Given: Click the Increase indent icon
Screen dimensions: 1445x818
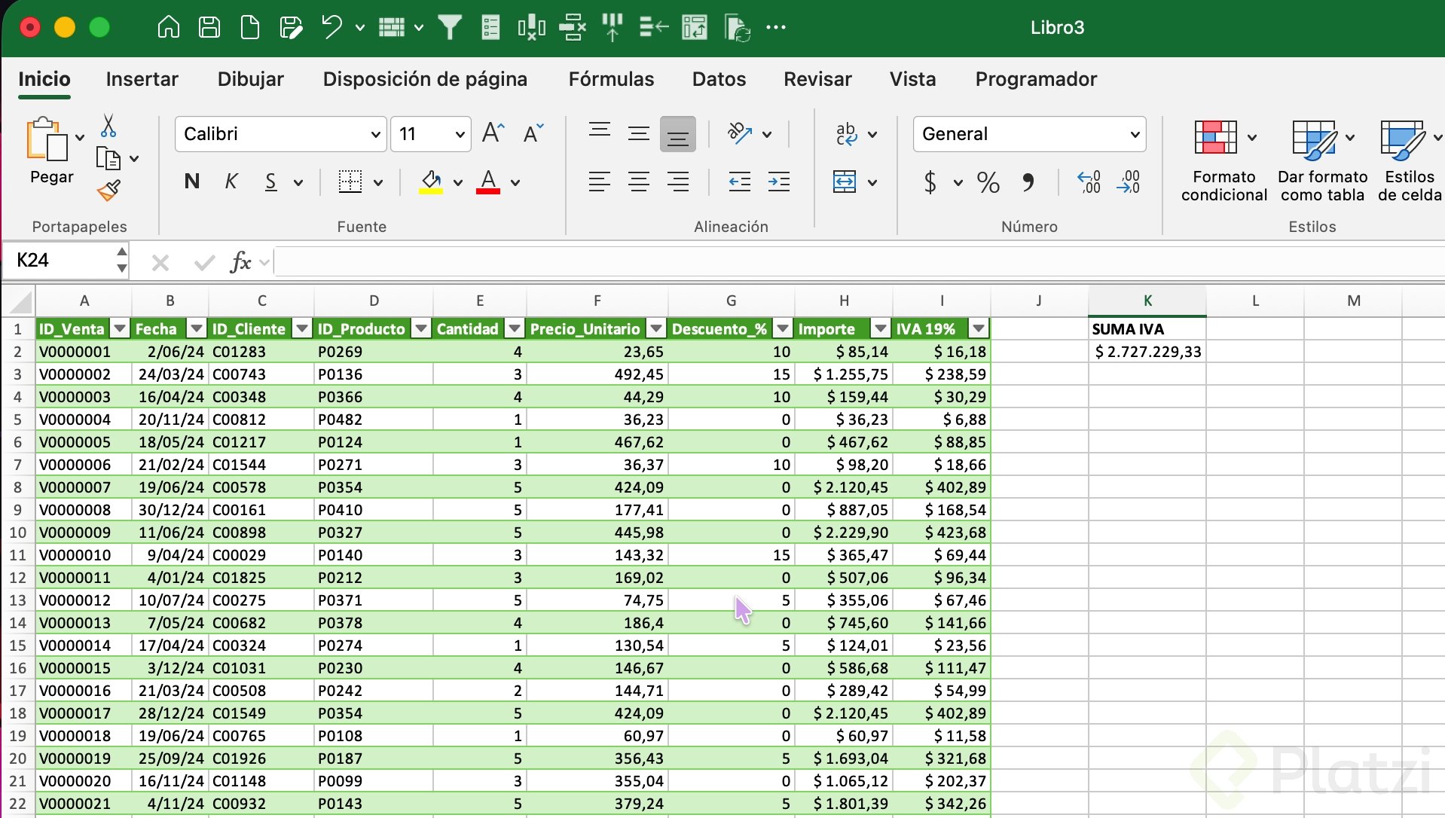Looking at the screenshot, I should click(x=778, y=182).
